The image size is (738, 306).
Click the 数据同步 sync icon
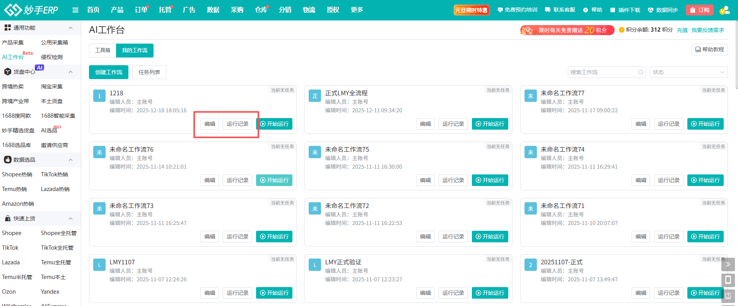pos(651,10)
